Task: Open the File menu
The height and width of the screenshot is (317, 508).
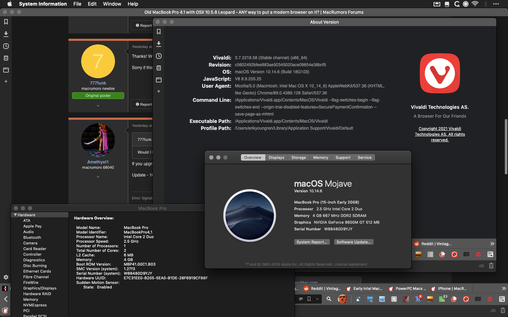Action: (x=77, y=4)
